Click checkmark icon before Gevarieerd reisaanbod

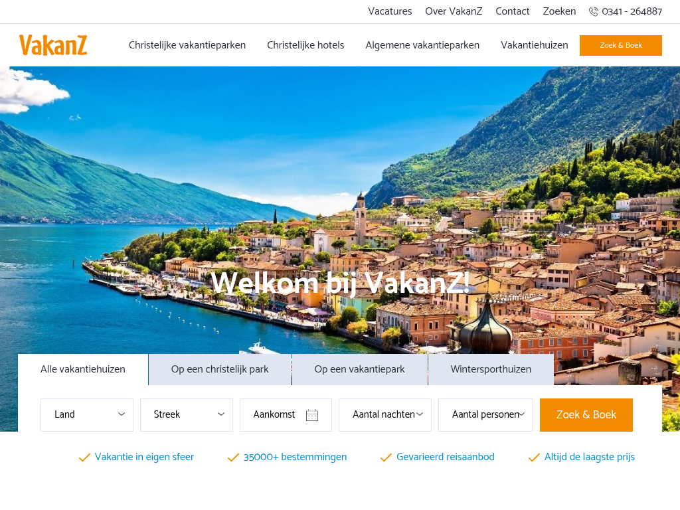[x=386, y=458]
